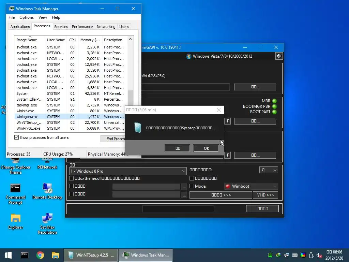Viewport: 349px width, 262px height.
Task: Click the End Process button
Action: (113, 139)
